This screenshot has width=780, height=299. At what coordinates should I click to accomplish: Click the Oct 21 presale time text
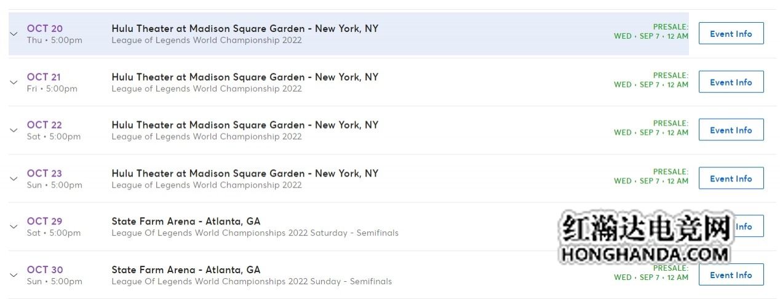651,85
